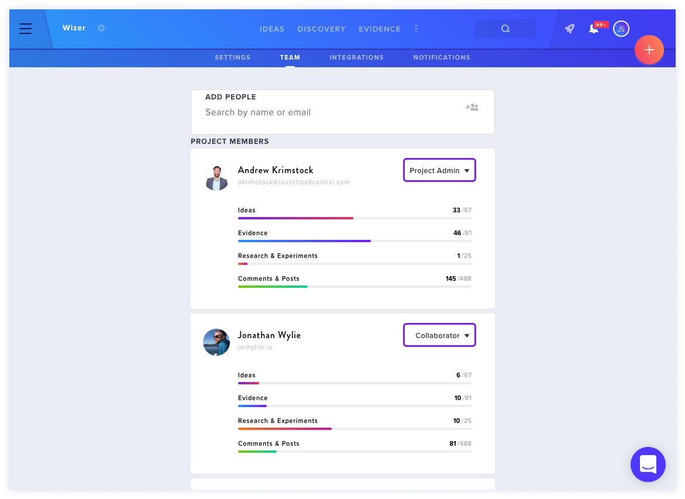This screenshot has height=499, width=685.
Task: Click Jonathan's Research & Experiments progress bar
Action: [354, 429]
